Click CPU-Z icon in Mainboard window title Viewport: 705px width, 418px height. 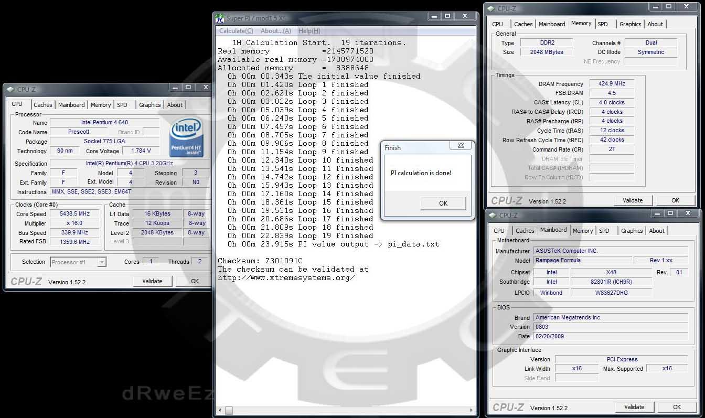(x=493, y=215)
